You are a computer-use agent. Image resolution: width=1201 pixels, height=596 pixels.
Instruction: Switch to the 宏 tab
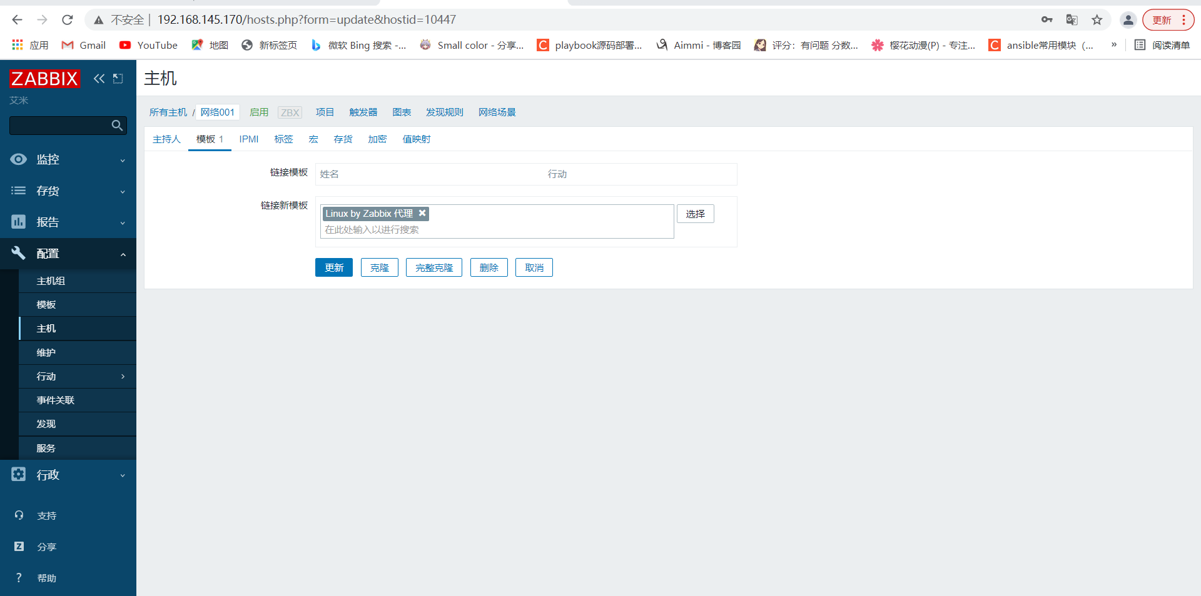click(x=313, y=139)
